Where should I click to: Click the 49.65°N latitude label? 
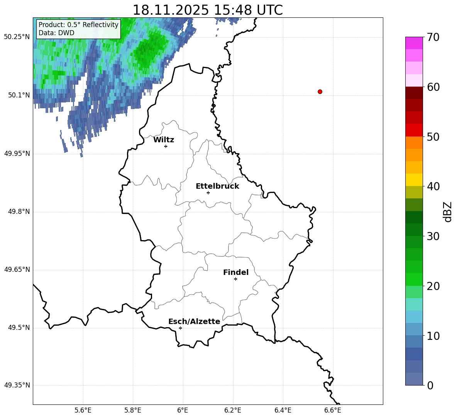click(17, 270)
